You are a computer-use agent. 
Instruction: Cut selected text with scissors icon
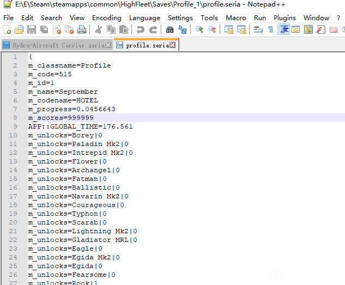coord(98,29)
